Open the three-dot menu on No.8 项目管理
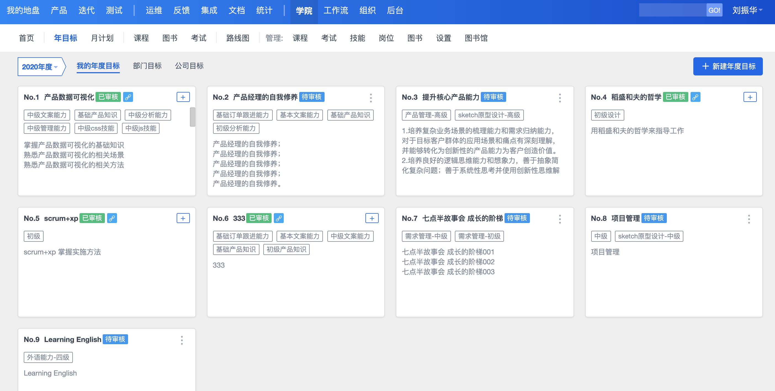Screen dimensions: 775x391 749,219
